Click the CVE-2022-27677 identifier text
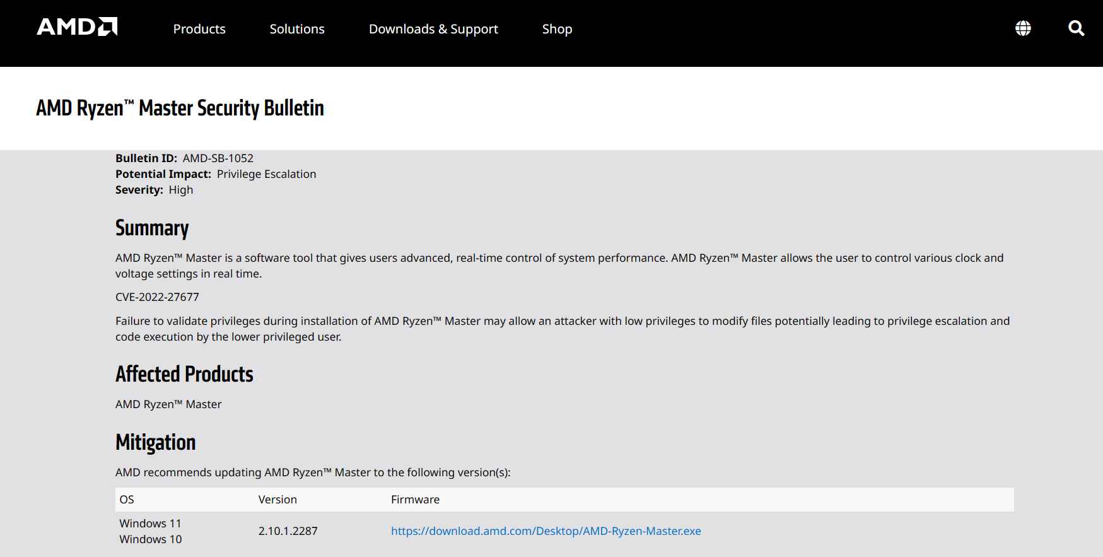The width and height of the screenshot is (1103, 557). 157,297
